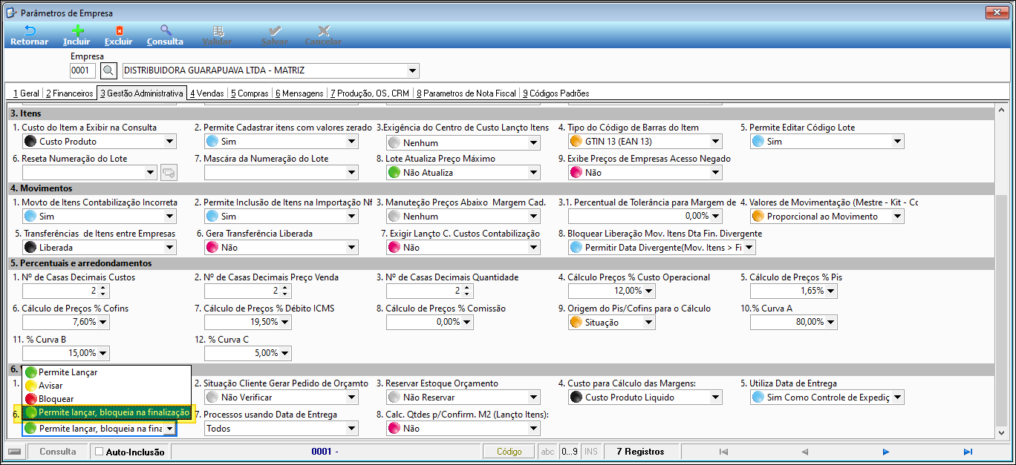The width and height of the screenshot is (1016, 465).
Task: Select the Avisar option in list
Action: pyautogui.click(x=51, y=386)
